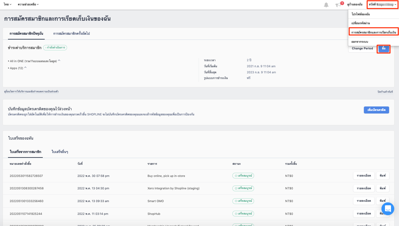This screenshot has width=399, height=226.
Task: Open the notifications bell icon
Action: pos(326,5)
